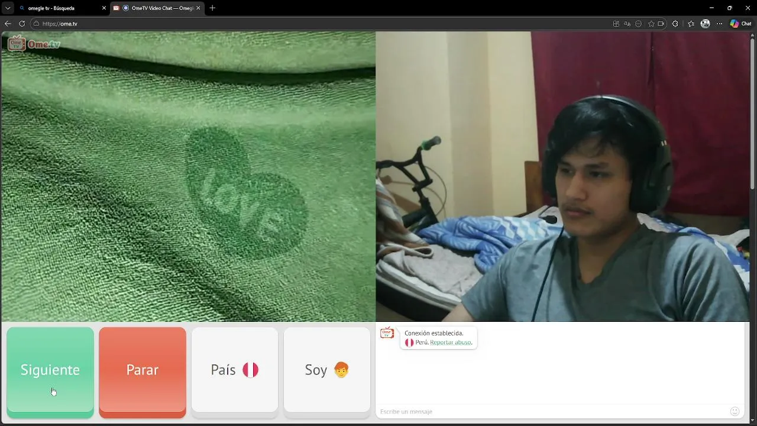Open the apps available icon
The width and height of the screenshot is (757, 426).
(616, 24)
